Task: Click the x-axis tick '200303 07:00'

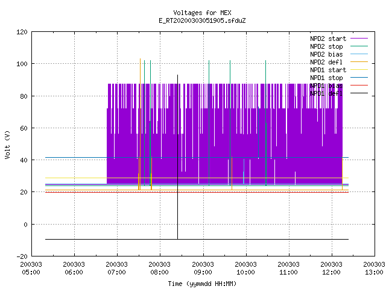Action: 116,269
